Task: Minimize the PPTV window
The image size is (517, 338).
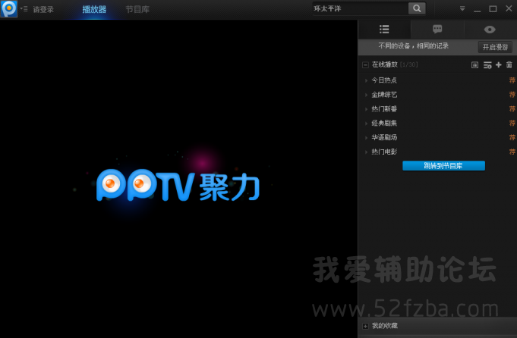Action: (477, 10)
